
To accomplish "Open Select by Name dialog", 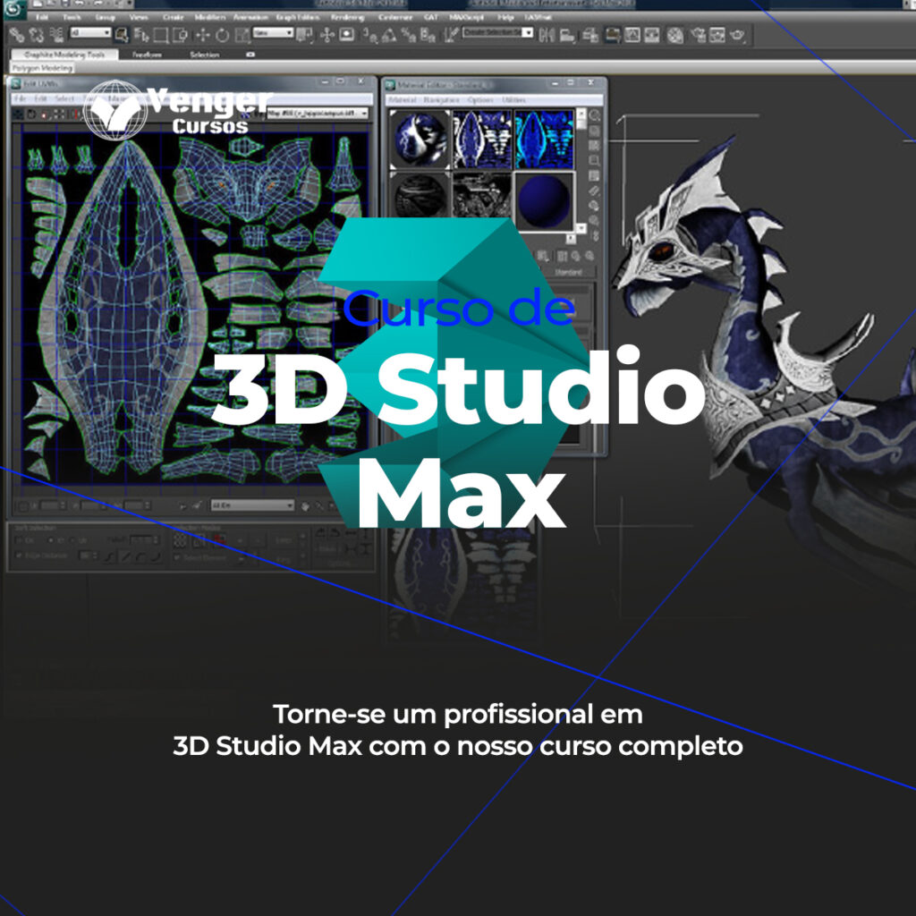I will [141, 36].
